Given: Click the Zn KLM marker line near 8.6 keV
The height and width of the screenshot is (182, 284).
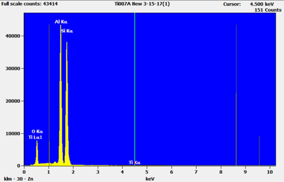Looking at the screenshot, I should coord(236,95).
